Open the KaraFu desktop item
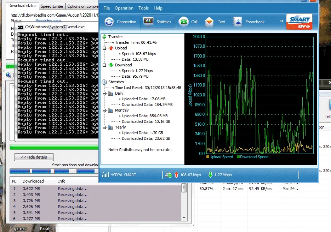331x232 pixels. click(x=46, y=228)
